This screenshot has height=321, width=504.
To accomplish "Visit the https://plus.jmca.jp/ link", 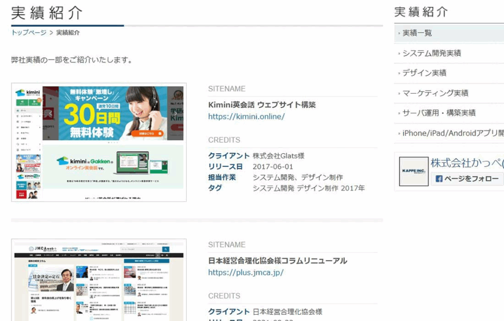I will coord(246,273).
